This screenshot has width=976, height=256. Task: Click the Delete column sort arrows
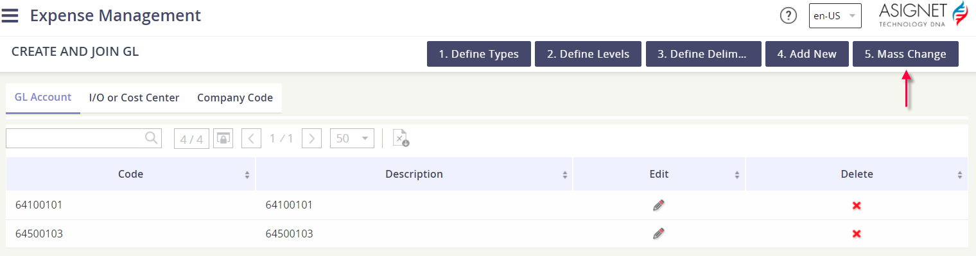[960, 175]
